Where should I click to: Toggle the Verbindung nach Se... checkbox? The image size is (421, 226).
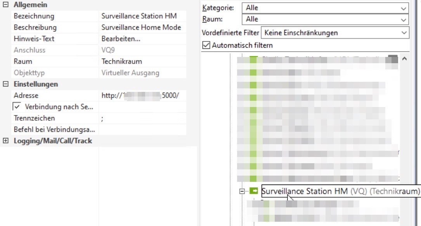tap(17, 107)
